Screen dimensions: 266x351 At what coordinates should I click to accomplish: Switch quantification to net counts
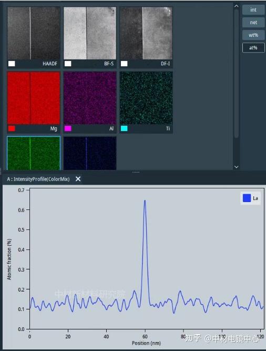253,23
